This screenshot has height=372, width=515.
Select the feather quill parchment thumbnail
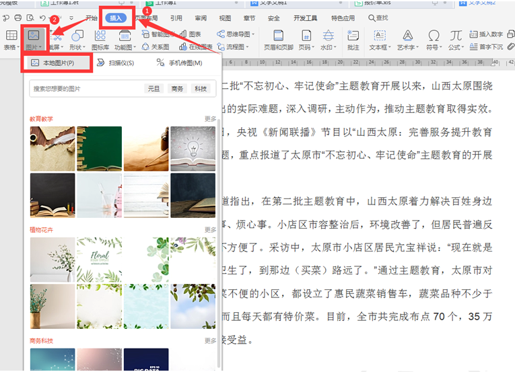(53, 149)
